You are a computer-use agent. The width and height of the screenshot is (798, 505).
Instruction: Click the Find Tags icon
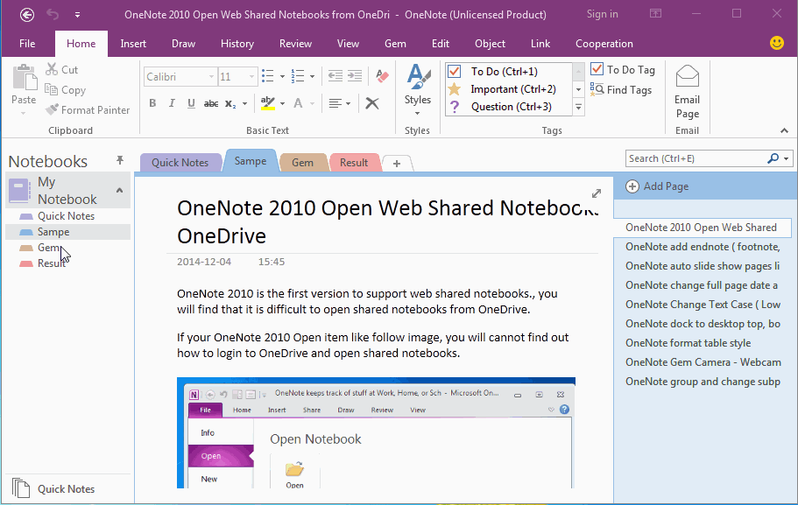tap(597, 89)
